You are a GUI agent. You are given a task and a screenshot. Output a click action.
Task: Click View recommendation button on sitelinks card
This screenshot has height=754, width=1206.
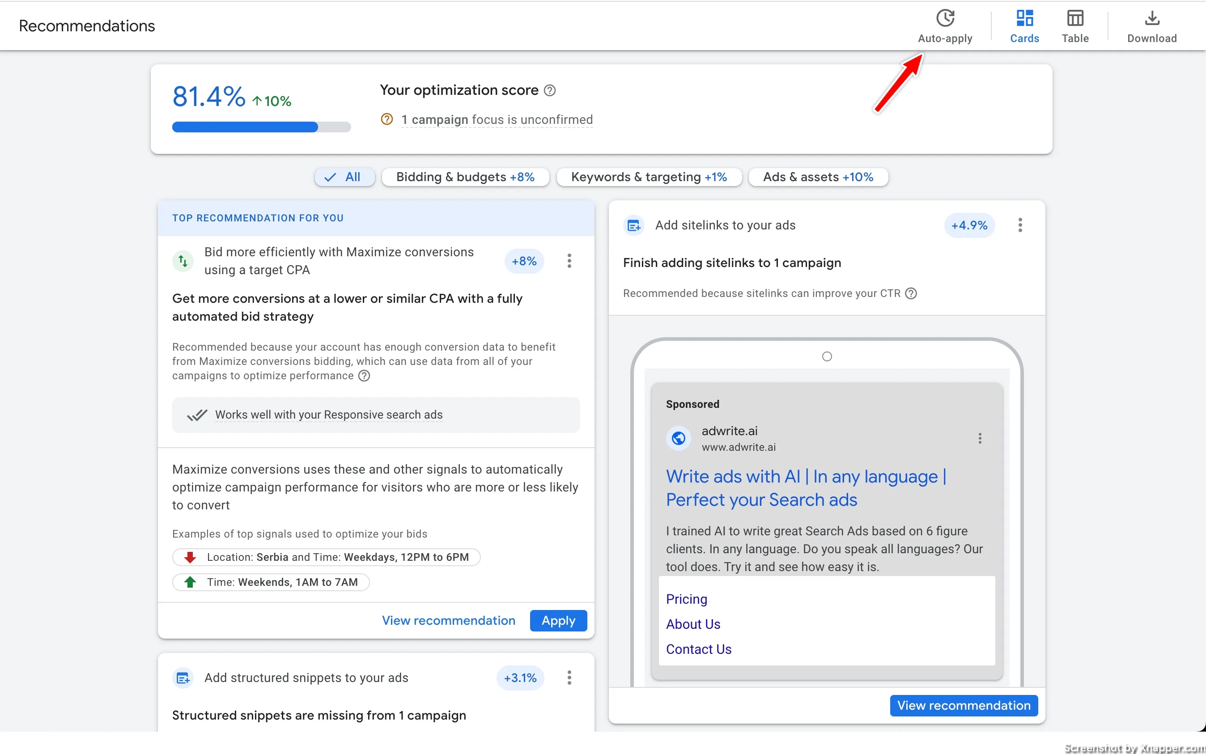tap(963, 705)
